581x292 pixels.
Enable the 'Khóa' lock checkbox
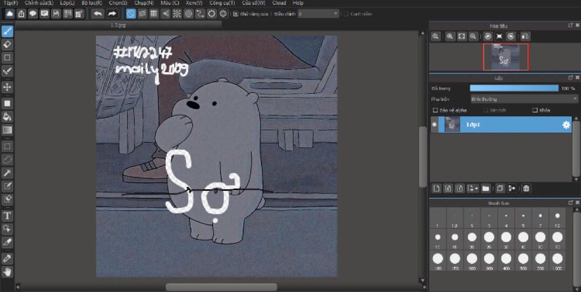point(534,110)
